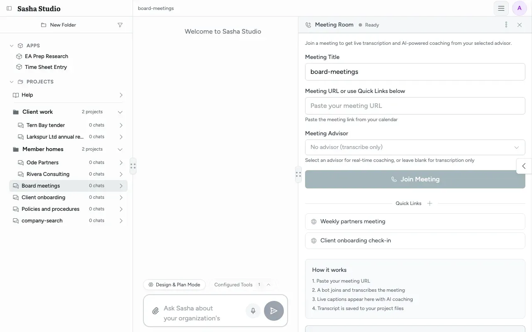Collapse the Client work folder
This screenshot has width=532, height=332.
coord(120,112)
